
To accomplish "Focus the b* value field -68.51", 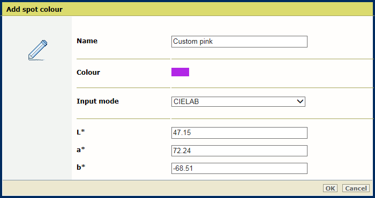I will pyautogui.click(x=239, y=169).
